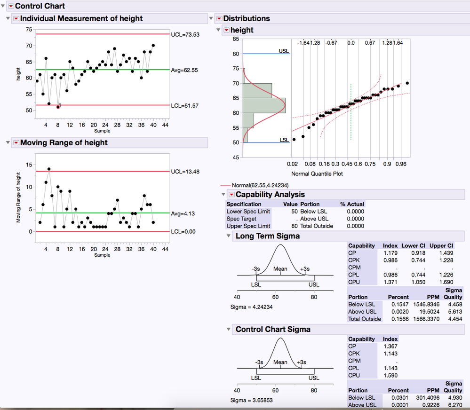Click Control Chart Sigma CPU index 1.590
The height and width of the screenshot is (410, 470).
[390, 376]
